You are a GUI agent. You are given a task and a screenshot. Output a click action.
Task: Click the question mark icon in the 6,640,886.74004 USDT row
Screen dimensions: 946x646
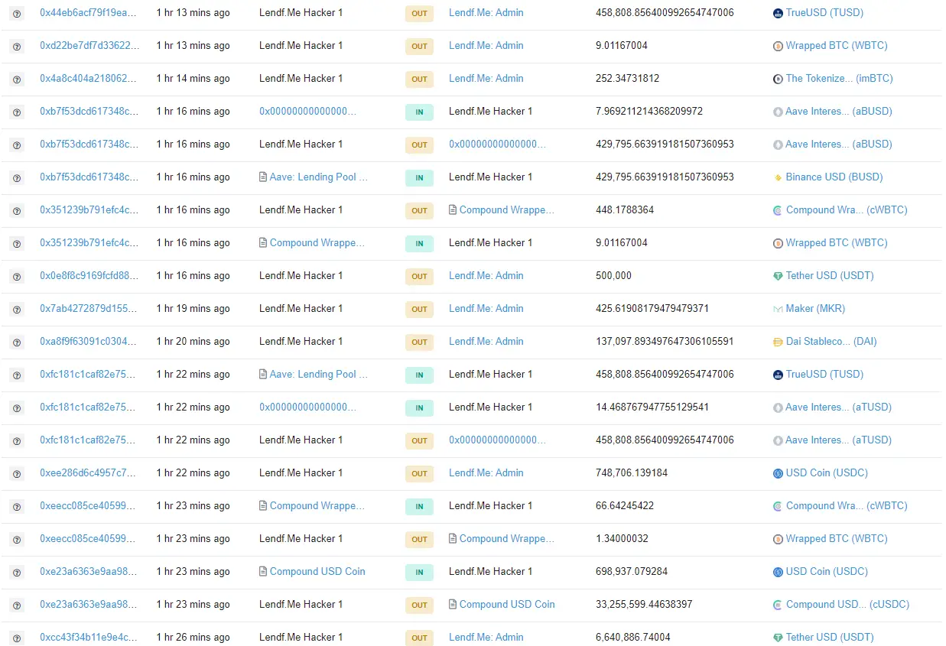click(17, 638)
